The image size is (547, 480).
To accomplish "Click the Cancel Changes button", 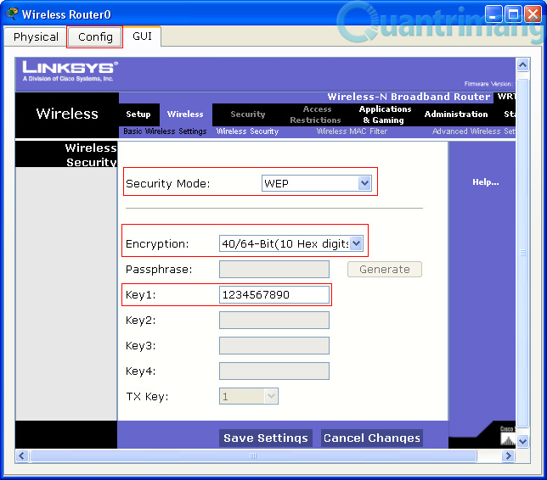I will (x=371, y=438).
